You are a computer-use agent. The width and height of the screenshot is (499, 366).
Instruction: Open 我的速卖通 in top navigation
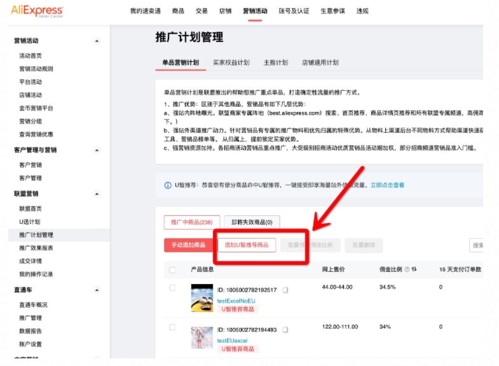point(146,11)
